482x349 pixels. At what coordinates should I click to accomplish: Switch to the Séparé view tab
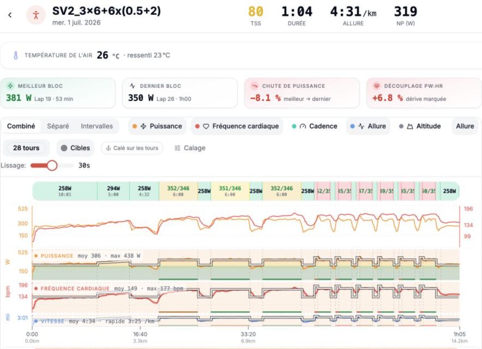[x=58, y=126]
